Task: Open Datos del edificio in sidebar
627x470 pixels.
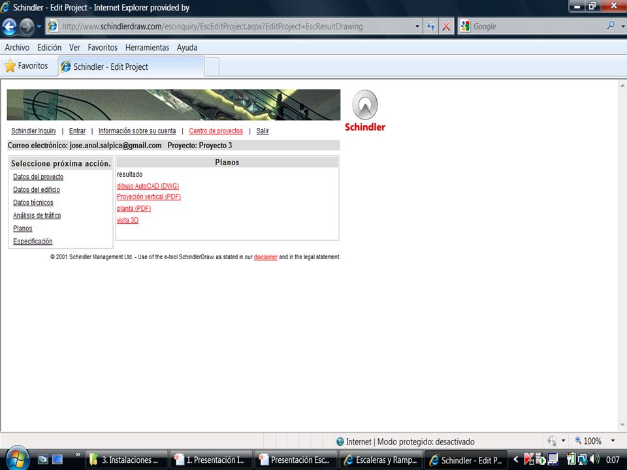Action: 37,189
